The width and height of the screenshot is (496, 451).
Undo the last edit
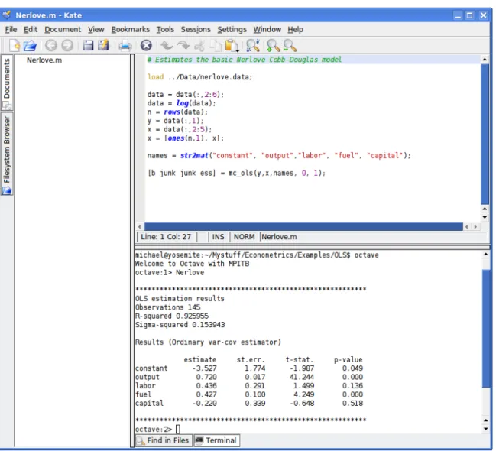(167, 46)
